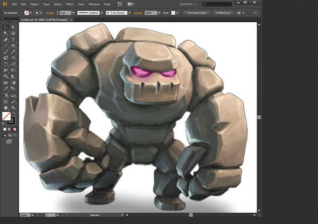Click the Stroke swatch in Tools panel

pyautogui.click(x=11, y=120)
